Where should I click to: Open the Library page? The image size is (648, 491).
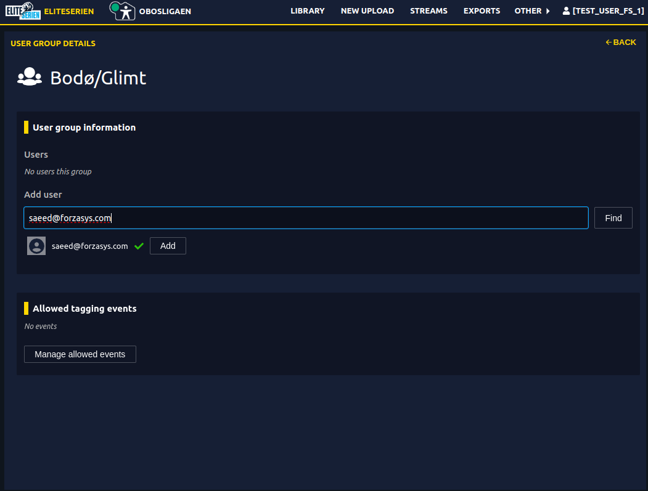point(307,11)
